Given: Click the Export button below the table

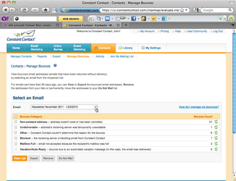Looking at the screenshot, I should [34, 158].
